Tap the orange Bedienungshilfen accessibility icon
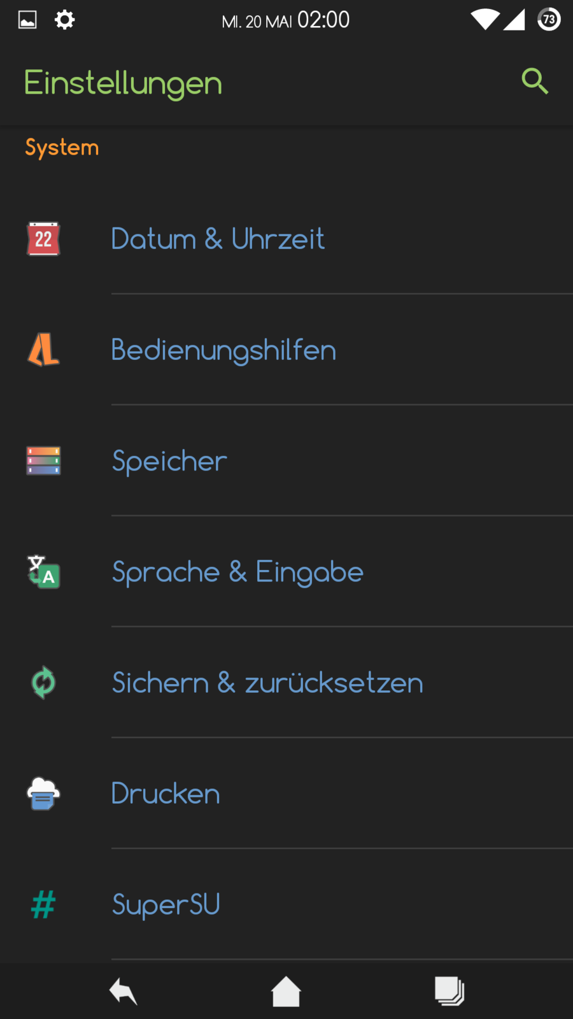This screenshot has height=1019, width=573. [x=43, y=350]
